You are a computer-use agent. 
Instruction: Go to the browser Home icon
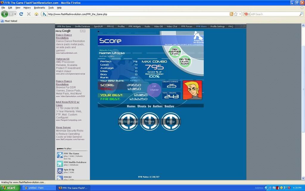[36, 14]
